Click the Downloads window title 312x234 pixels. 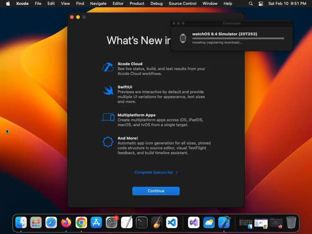point(232,23)
